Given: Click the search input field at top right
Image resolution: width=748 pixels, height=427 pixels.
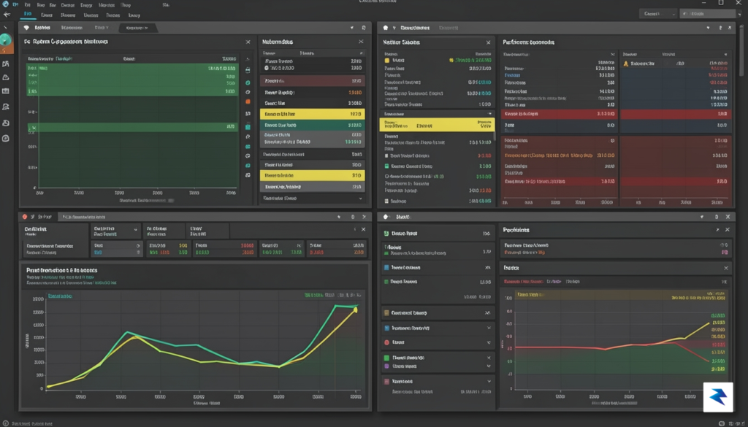Looking at the screenshot, I should tap(708, 15).
